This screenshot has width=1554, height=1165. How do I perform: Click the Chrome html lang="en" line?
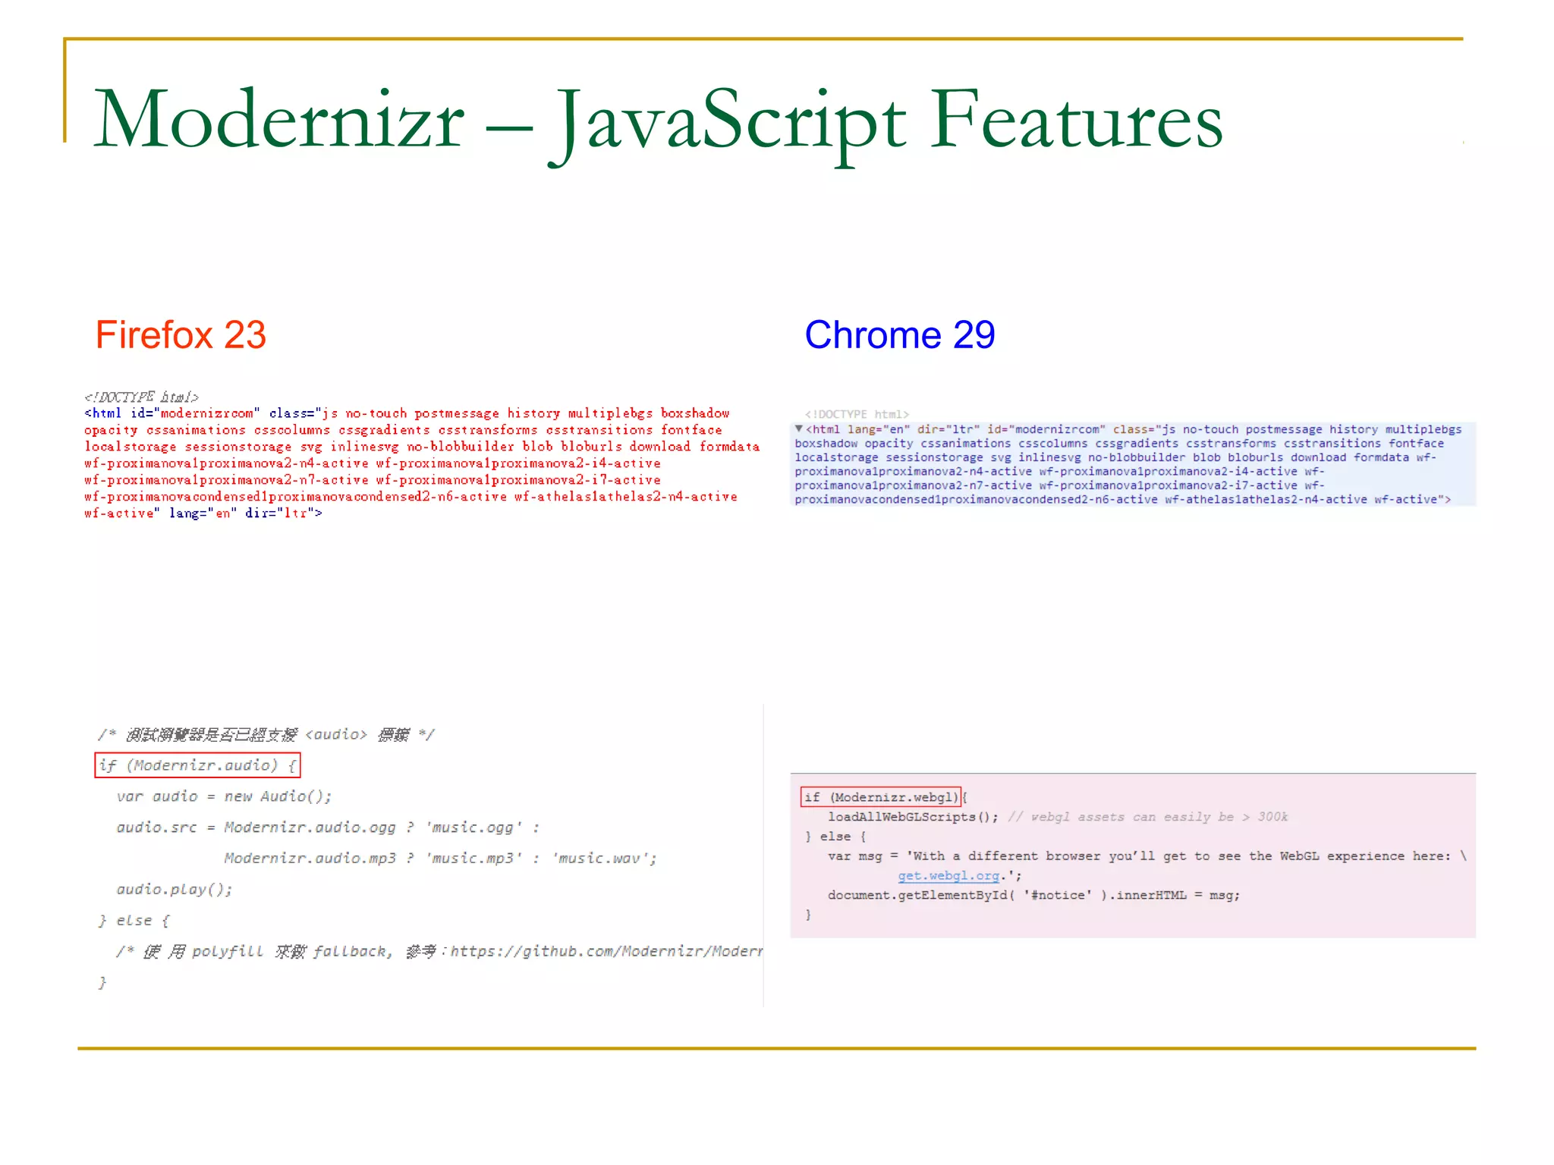tap(1134, 429)
